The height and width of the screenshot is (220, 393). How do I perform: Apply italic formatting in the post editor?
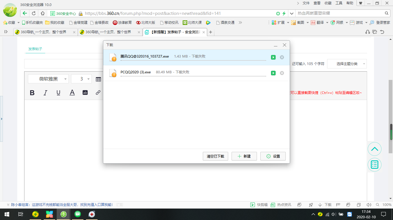(45, 93)
